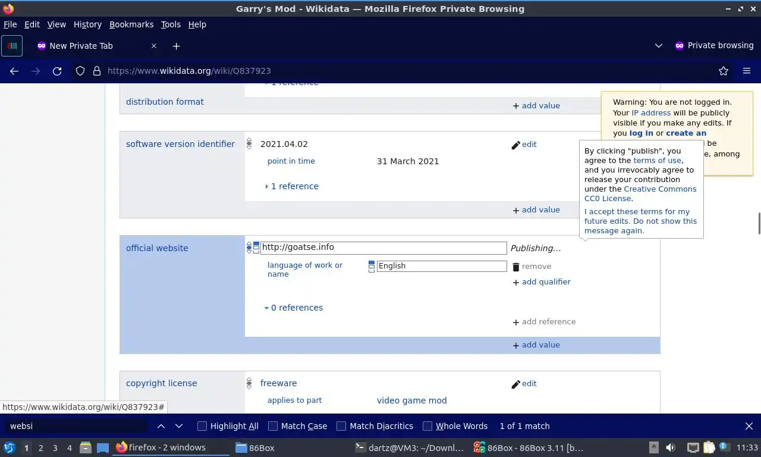Image resolution: width=761 pixels, height=457 pixels.
Task: Switch to workspace 2 in taskbar
Action: [x=40, y=448]
